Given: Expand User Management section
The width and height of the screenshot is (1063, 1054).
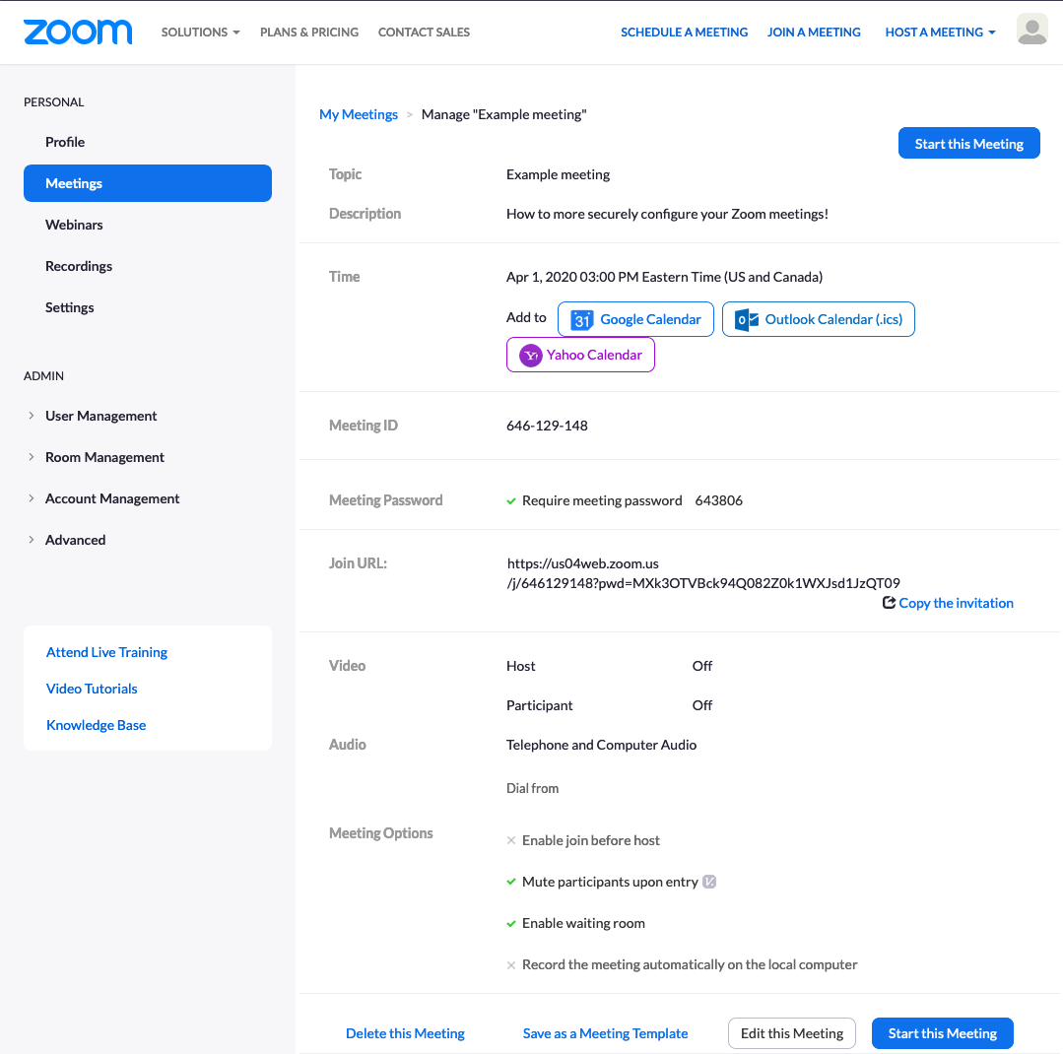Looking at the screenshot, I should 32,416.
